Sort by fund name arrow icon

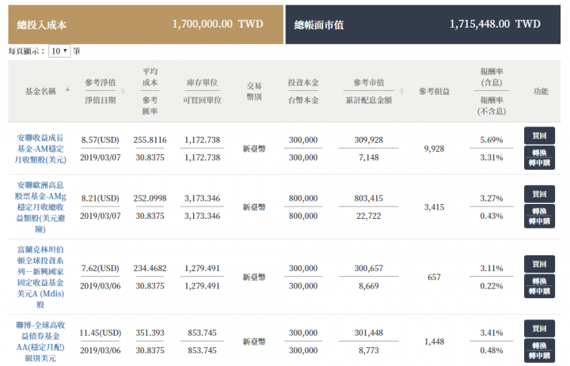[67, 89]
